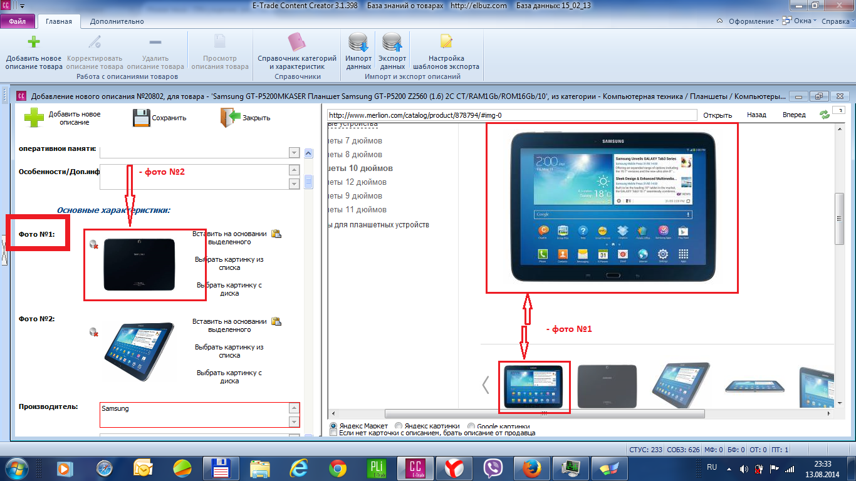Click the Открыть button next to the URL
856x481 pixels.
coord(718,115)
